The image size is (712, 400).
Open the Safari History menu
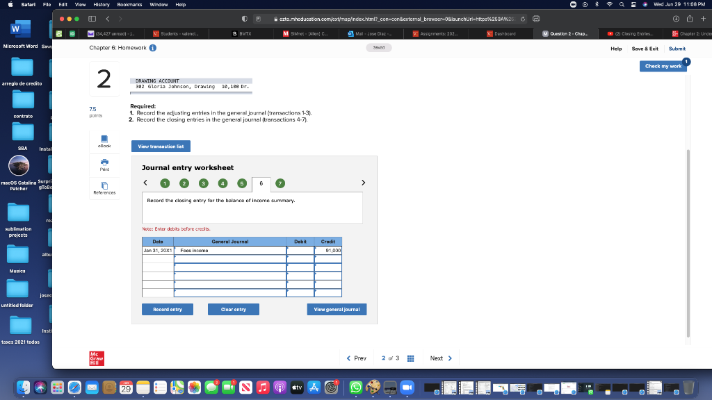[x=102, y=5]
